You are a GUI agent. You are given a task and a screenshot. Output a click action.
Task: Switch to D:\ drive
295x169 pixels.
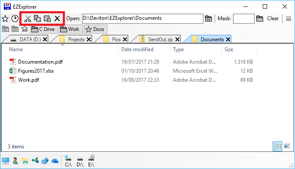80,161
